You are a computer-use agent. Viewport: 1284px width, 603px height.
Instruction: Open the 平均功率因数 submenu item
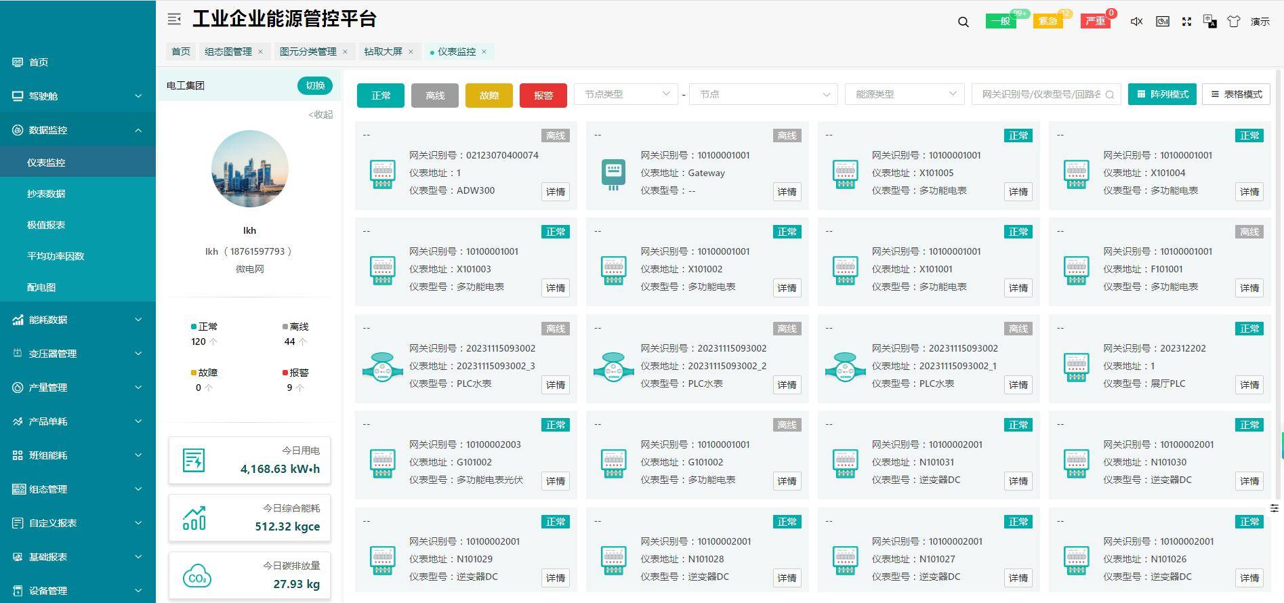coord(78,256)
